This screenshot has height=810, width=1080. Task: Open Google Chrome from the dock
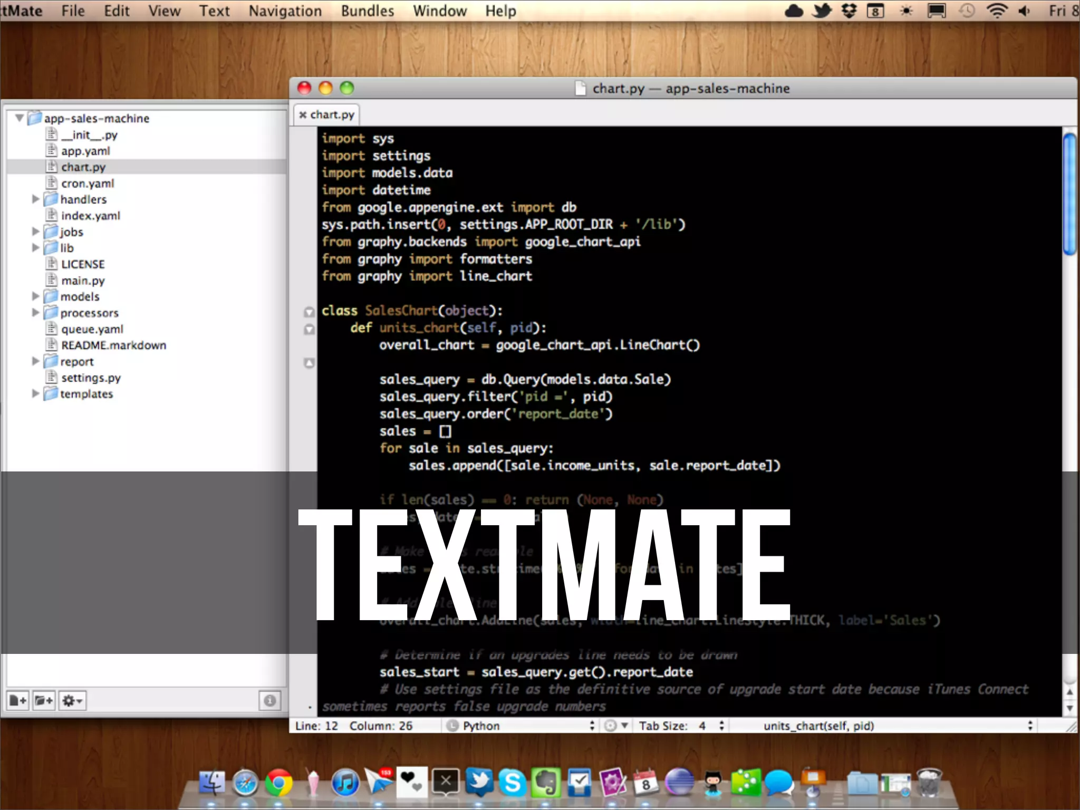pyautogui.click(x=279, y=782)
